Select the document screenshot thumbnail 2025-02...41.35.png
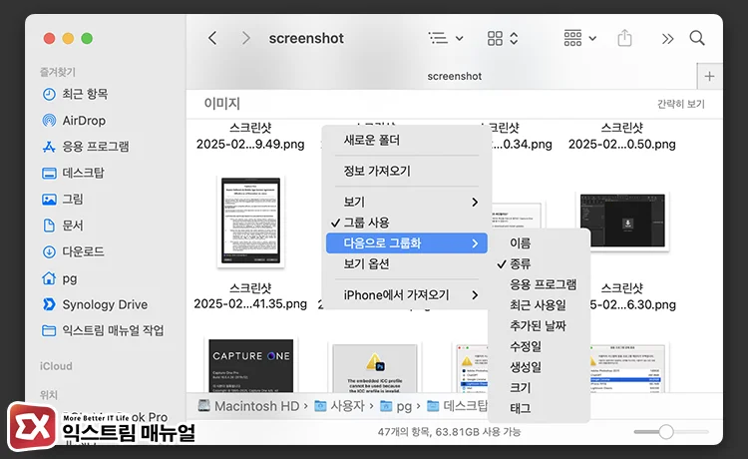The image size is (748, 459). [251, 222]
